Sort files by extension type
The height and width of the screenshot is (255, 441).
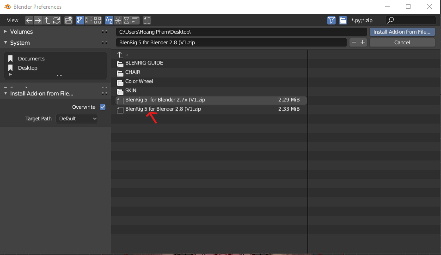click(x=118, y=20)
